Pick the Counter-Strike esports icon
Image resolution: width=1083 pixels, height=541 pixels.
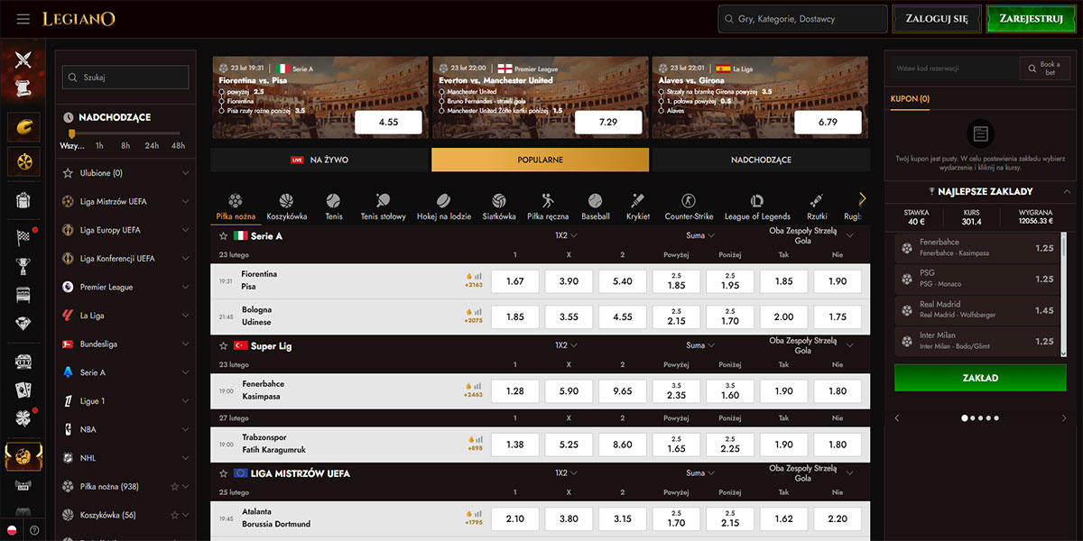pos(689,201)
